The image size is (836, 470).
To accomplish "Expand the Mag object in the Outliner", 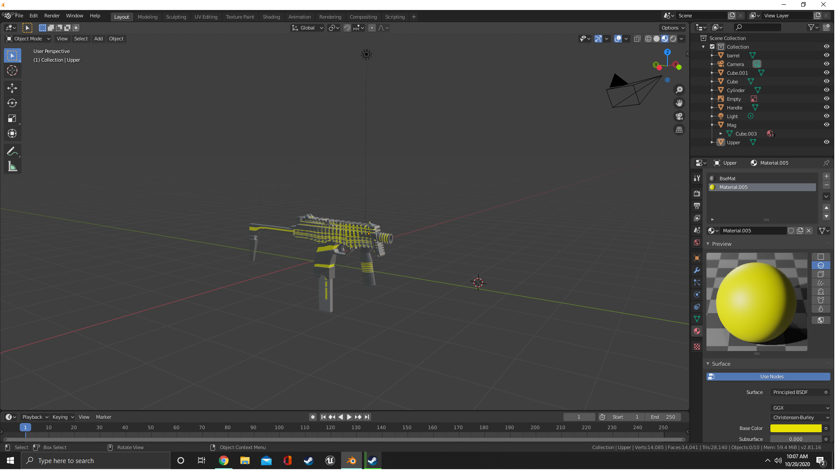I will pyautogui.click(x=713, y=125).
